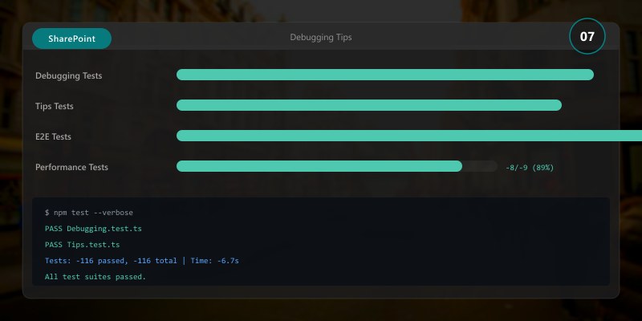Select the Performance Tests label

tap(71, 167)
